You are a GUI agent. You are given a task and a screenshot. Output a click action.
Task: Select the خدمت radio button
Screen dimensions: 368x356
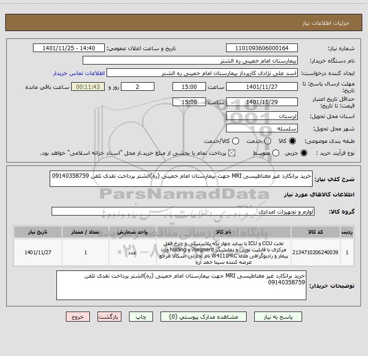pyautogui.click(x=268, y=141)
